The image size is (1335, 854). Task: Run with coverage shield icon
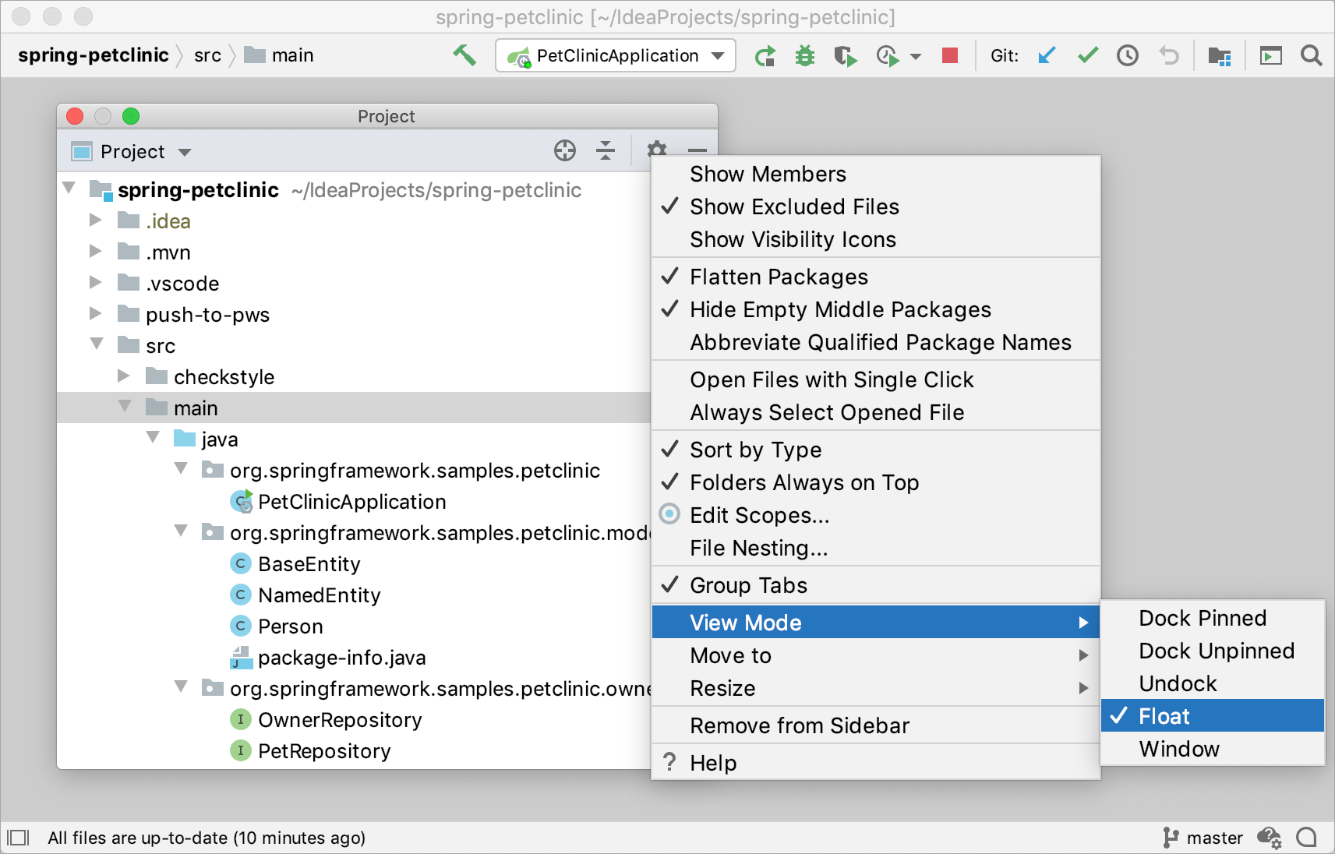(x=845, y=56)
